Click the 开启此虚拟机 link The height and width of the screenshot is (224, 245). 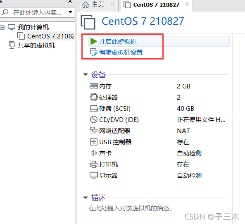tap(118, 42)
